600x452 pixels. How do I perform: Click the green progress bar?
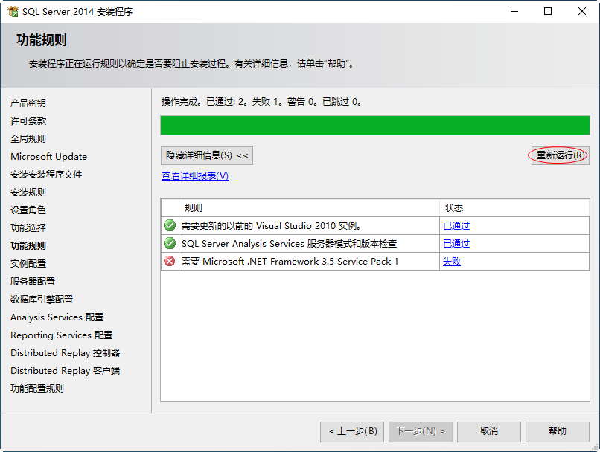tap(375, 126)
